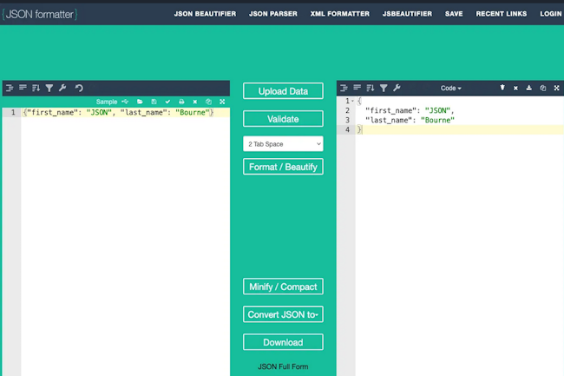564x376 pixels.
Task: Open the 2 Tab Space indentation dropdown
Action: 283,143
